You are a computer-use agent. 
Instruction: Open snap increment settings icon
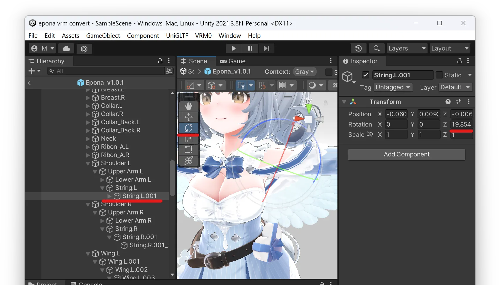click(283, 85)
